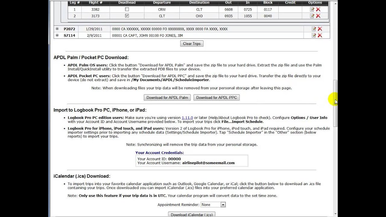The height and width of the screenshot is (217, 386).
Task: Select departure cell CRW
Action: point(162,9)
